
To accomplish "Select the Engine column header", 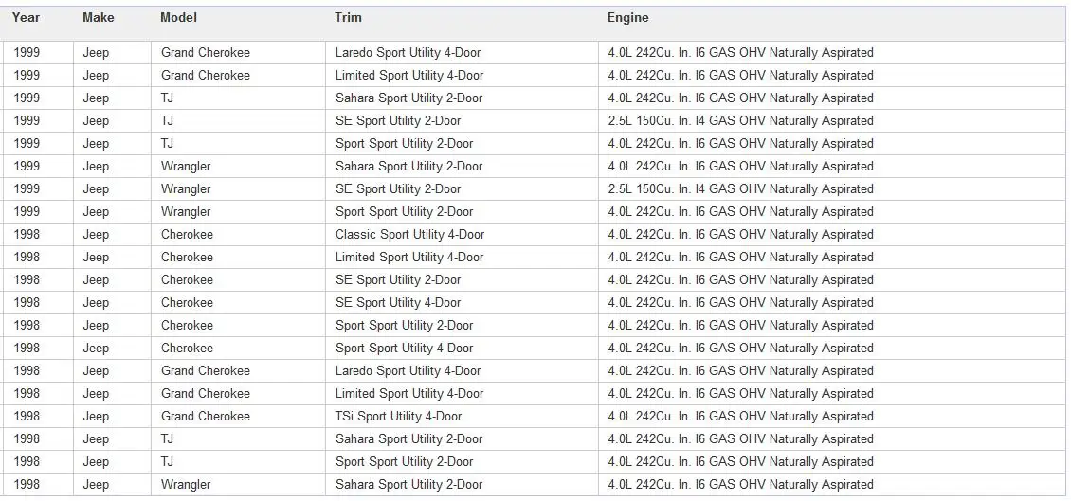I will click(x=627, y=18).
